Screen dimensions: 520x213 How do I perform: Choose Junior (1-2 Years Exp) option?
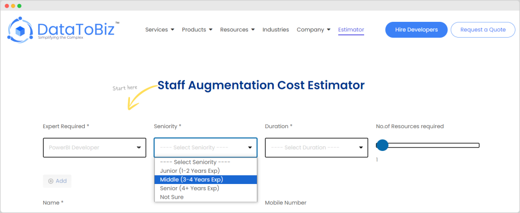[189, 171]
